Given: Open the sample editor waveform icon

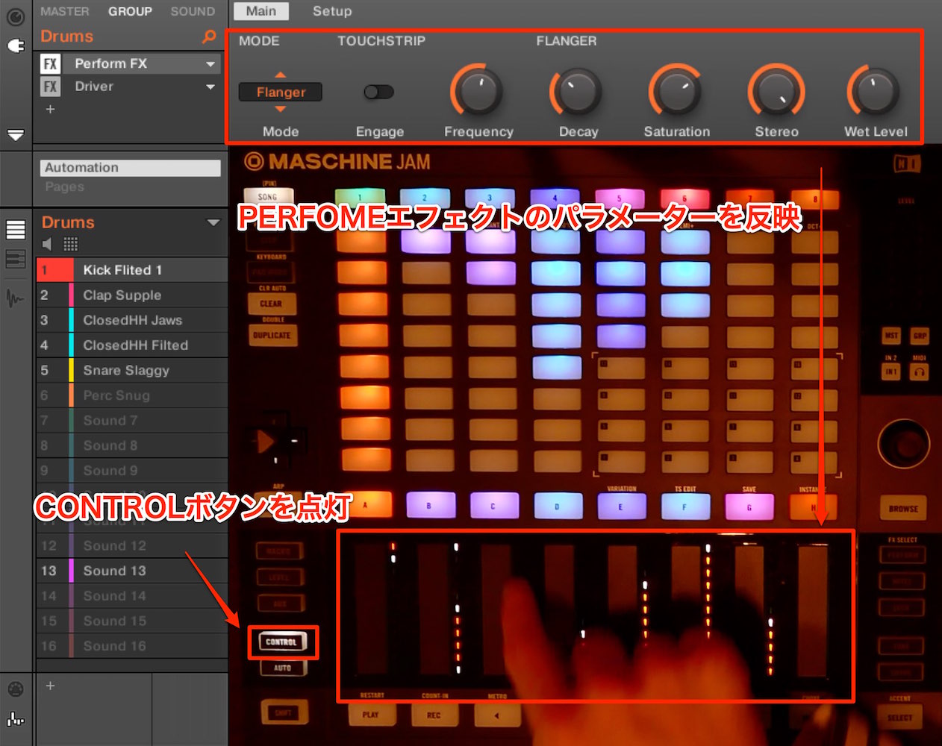Looking at the screenshot, I should [x=16, y=299].
